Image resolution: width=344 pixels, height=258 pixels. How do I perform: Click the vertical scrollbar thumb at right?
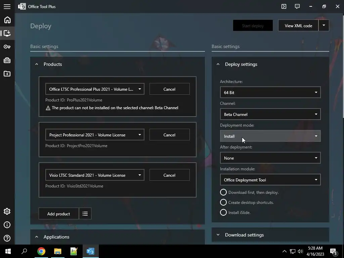343,66
